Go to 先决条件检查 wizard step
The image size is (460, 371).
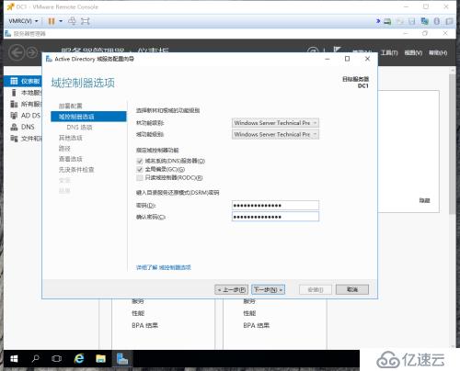click(76, 170)
